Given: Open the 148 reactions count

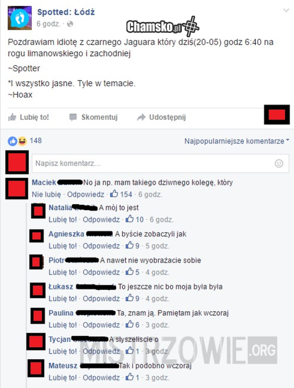Looking at the screenshot, I should 36,141.
